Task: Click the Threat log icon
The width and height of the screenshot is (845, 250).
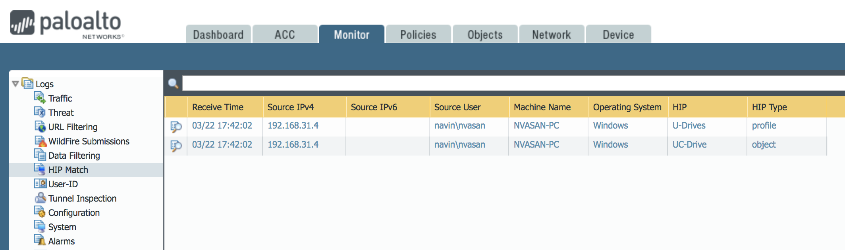Action: [x=40, y=112]
